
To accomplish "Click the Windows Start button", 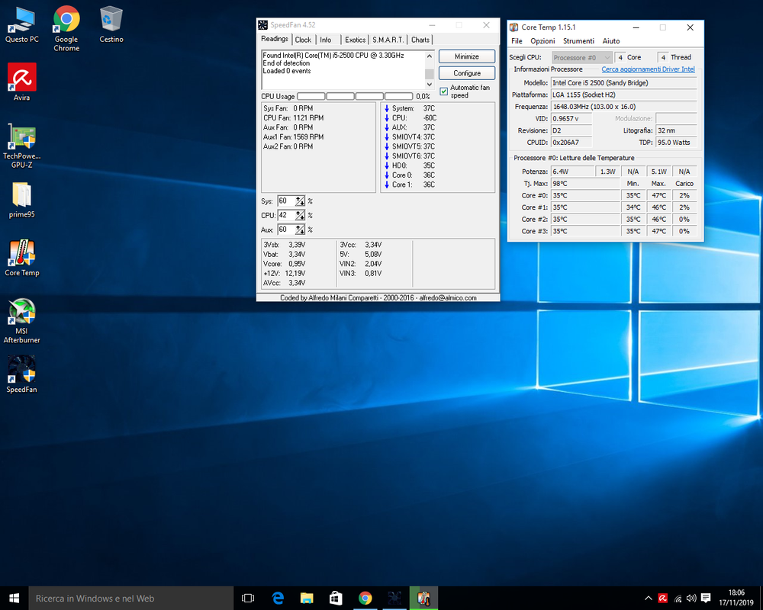I will [14, 598].
